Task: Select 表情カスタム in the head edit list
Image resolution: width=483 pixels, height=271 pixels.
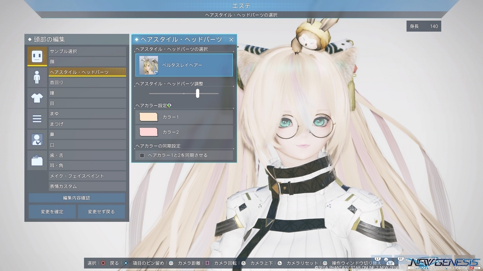Action: point(87,186)
